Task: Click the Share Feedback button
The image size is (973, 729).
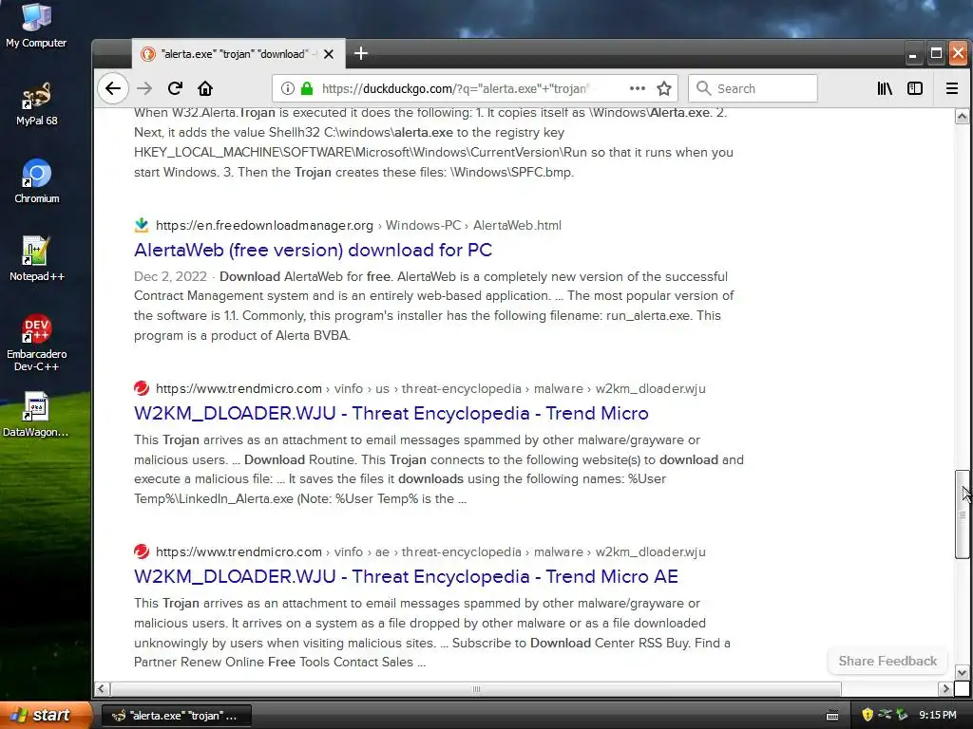Action: coord(887,661)
